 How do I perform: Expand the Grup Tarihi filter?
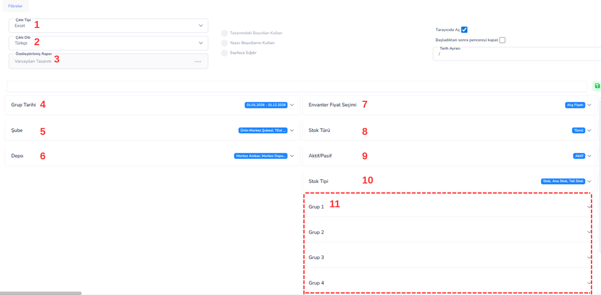[x=292, y=105]
